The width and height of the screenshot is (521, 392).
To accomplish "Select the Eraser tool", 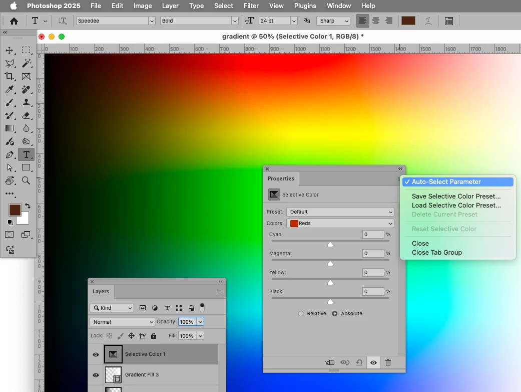I will coord(26,115).
